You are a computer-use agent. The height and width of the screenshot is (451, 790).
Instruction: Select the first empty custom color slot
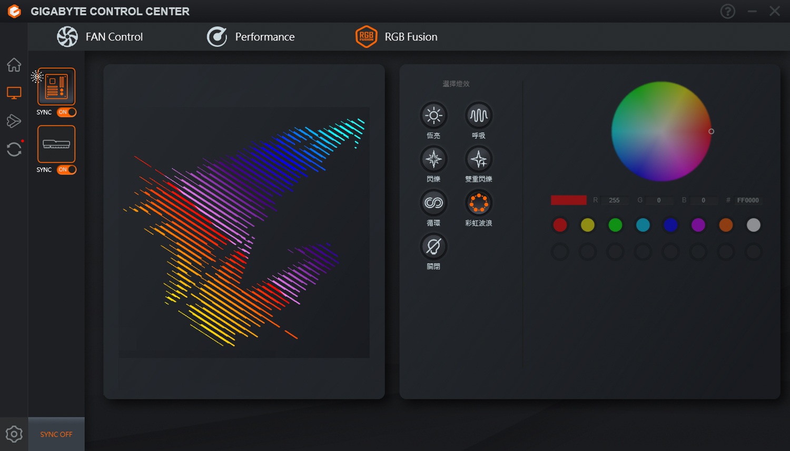[560, 252]
